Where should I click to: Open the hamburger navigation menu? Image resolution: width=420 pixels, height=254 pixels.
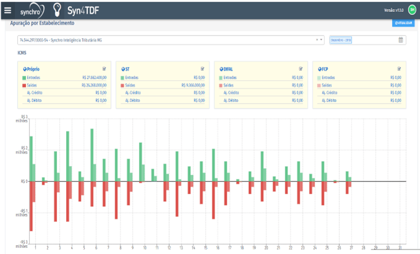pos(7,11)
